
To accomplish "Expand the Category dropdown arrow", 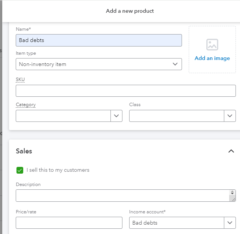I will click(x=116, y=116).
